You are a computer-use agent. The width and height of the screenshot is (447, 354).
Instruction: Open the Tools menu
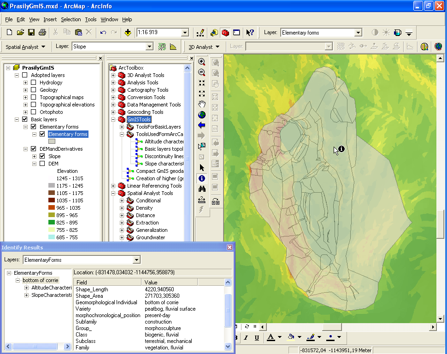tap(91, 19)
